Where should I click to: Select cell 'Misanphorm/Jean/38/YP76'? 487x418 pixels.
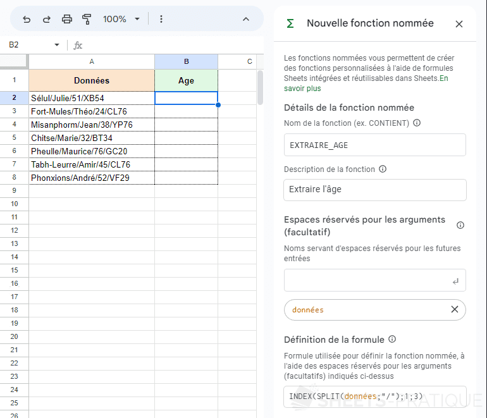[x=92, y=125]
